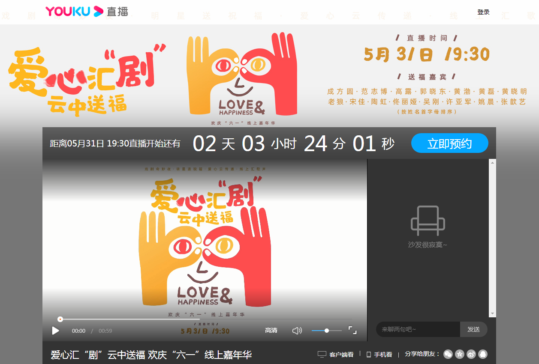
Task: Click the chat scrollbar down arrow
Action: click(x=492, y=314)
